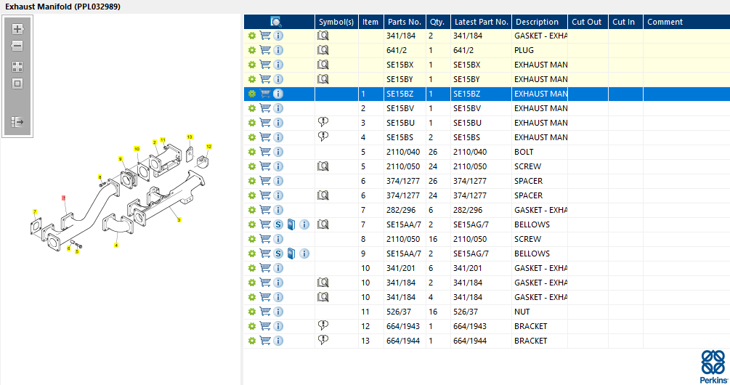Viewport: 730px width, 385px height.
Task: Add the 641/2 PLUG to the cart
Action: click(x=265, y=50)
